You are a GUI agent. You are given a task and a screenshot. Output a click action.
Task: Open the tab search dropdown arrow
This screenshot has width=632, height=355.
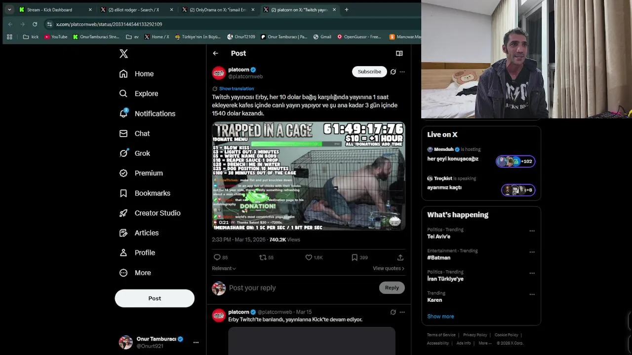pos(9,9)
